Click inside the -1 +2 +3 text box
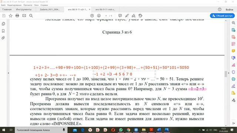The width and height of the screenshot is (237, 133). [124, 74]
